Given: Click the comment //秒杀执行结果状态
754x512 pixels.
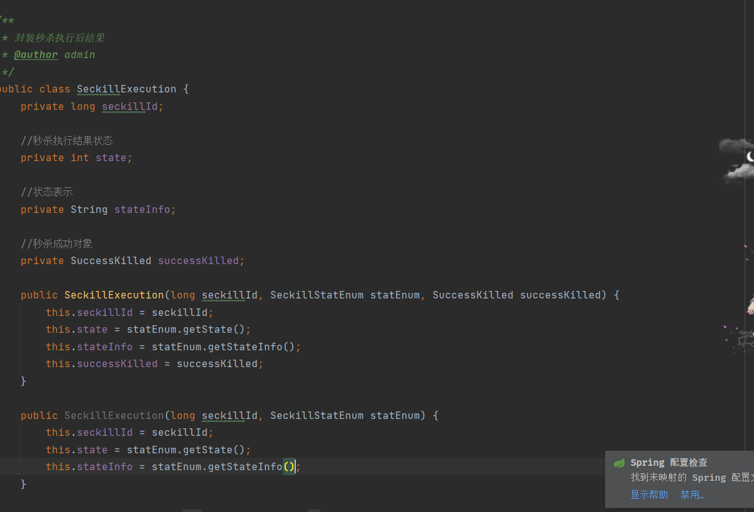Looking at the screenshot, I should click(x=67, y=140).
